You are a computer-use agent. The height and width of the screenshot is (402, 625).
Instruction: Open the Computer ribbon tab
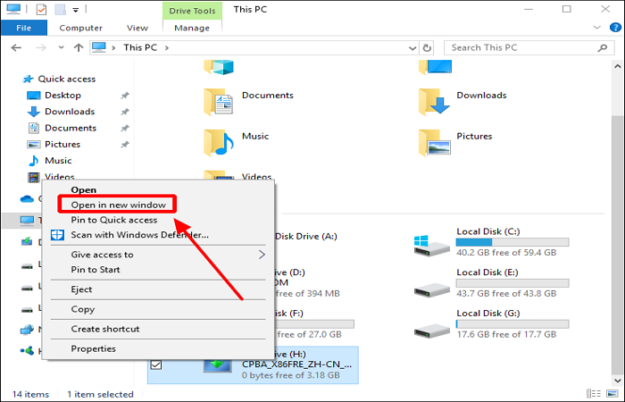(x=81, y=28)
